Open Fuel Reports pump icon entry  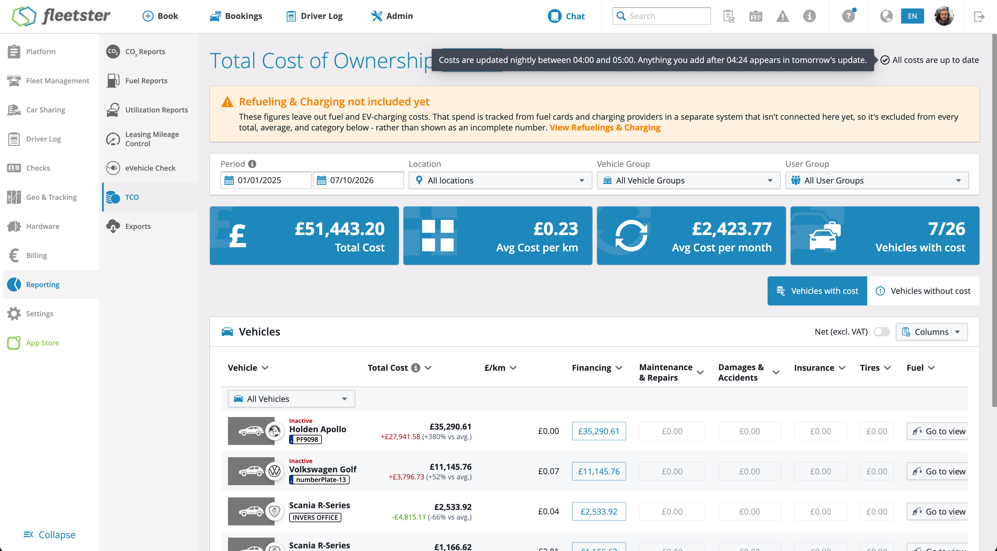tap(149, 81)
